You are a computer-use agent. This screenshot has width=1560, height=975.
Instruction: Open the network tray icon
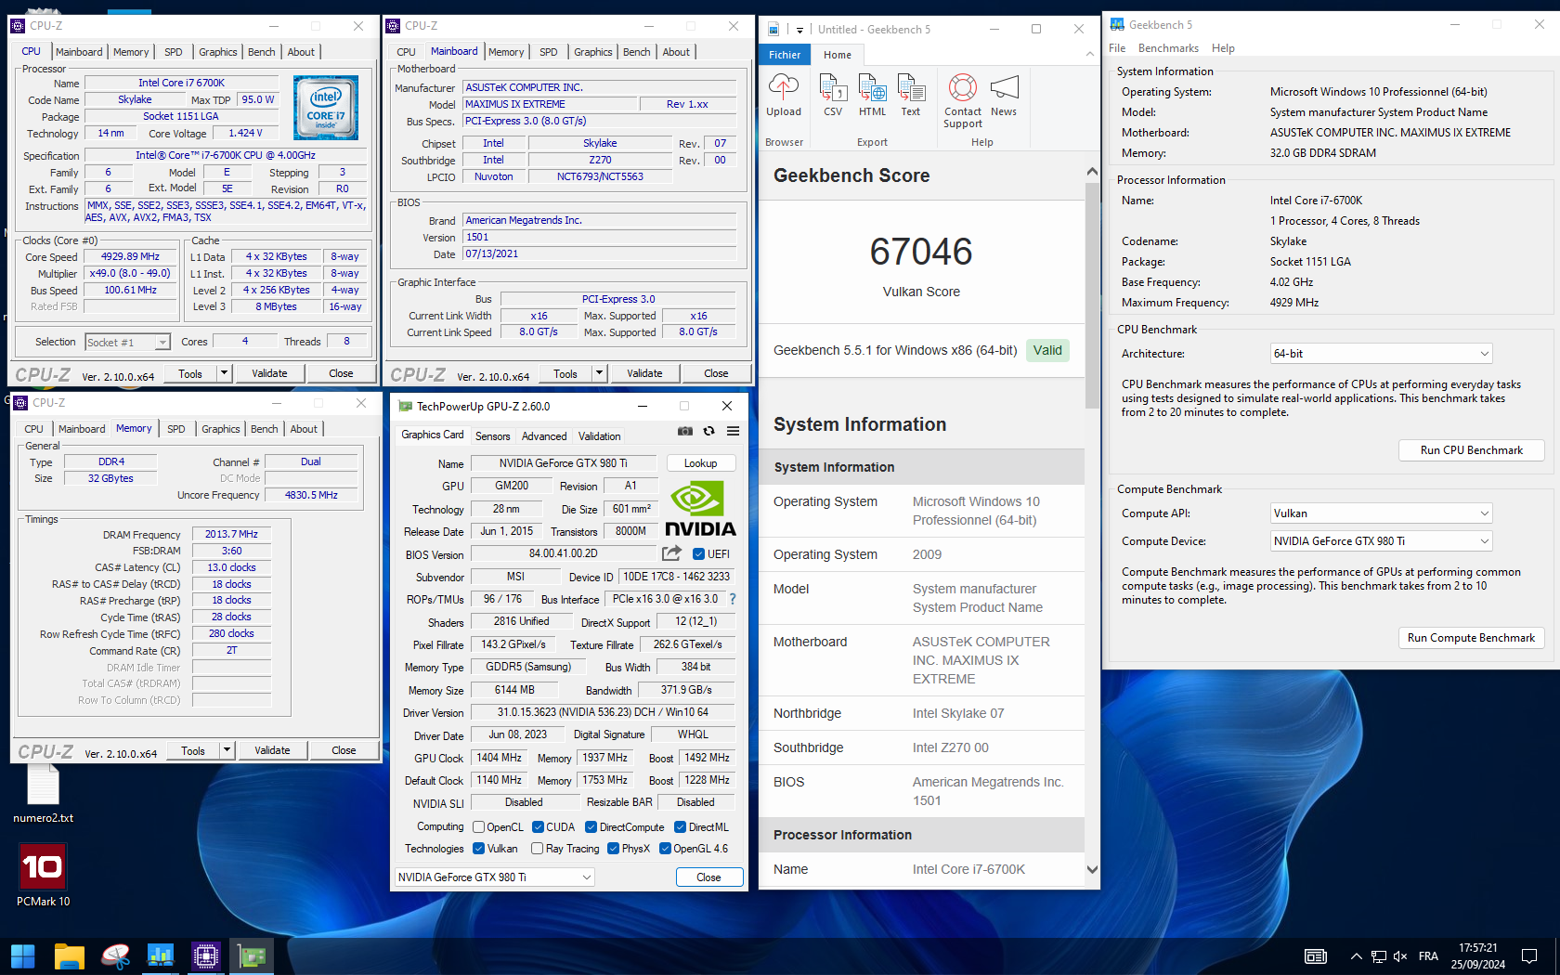coord(1379,956)
